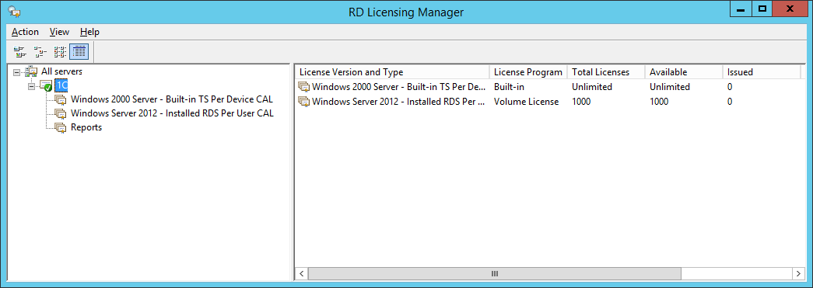Click the RD Licensing Manager title bar icon
Viewport: 813px width, 288px height.
tap(15, 12)
